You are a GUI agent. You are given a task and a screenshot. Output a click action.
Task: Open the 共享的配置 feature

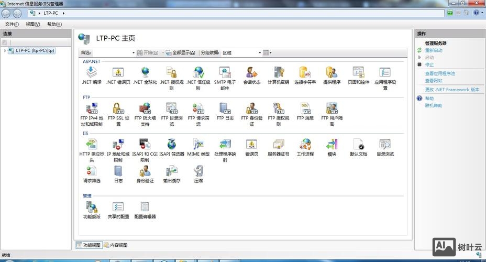click(x=118, y=210)
